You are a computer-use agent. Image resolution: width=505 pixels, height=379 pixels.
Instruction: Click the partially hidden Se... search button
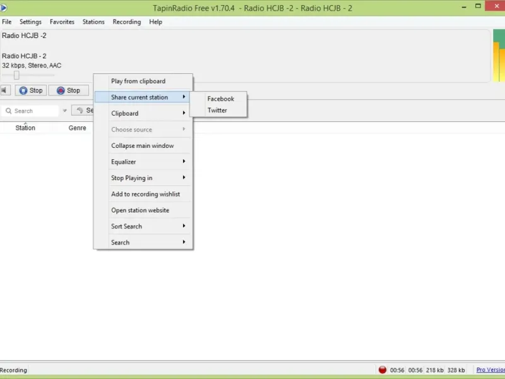point(83,111)
